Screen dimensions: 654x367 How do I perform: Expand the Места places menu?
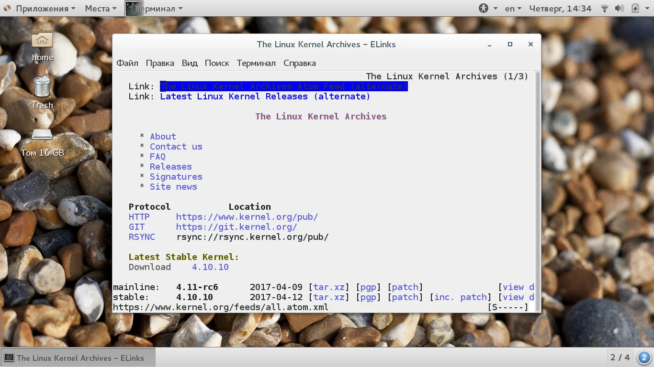(x=101, y=9)
